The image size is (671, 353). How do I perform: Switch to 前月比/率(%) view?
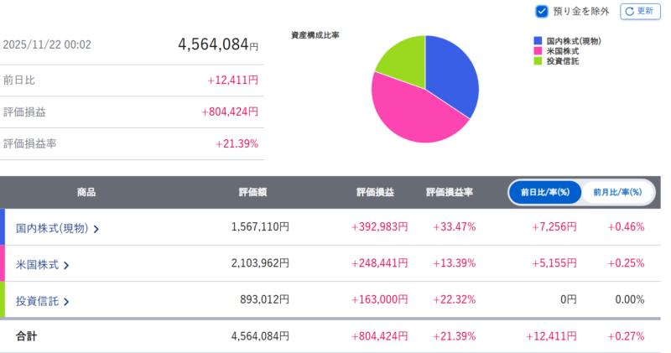616,192
